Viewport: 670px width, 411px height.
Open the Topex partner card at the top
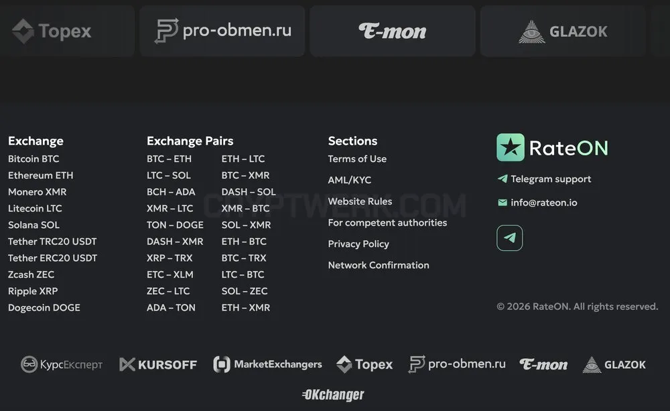pyautogui.click(x=66, y=31)
